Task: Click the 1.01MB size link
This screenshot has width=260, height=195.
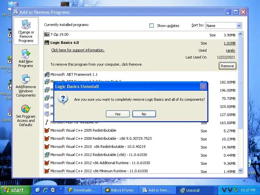Action: 229,43
